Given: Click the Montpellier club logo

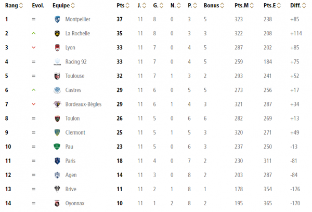Looking at the screenshot, I should [x=57, y=19].
